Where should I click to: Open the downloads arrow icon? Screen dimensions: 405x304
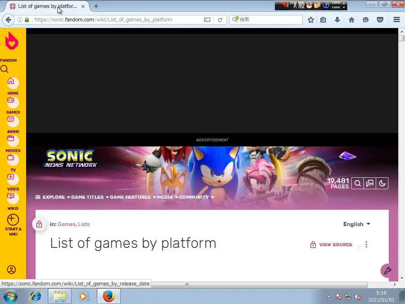pos(337,20)
